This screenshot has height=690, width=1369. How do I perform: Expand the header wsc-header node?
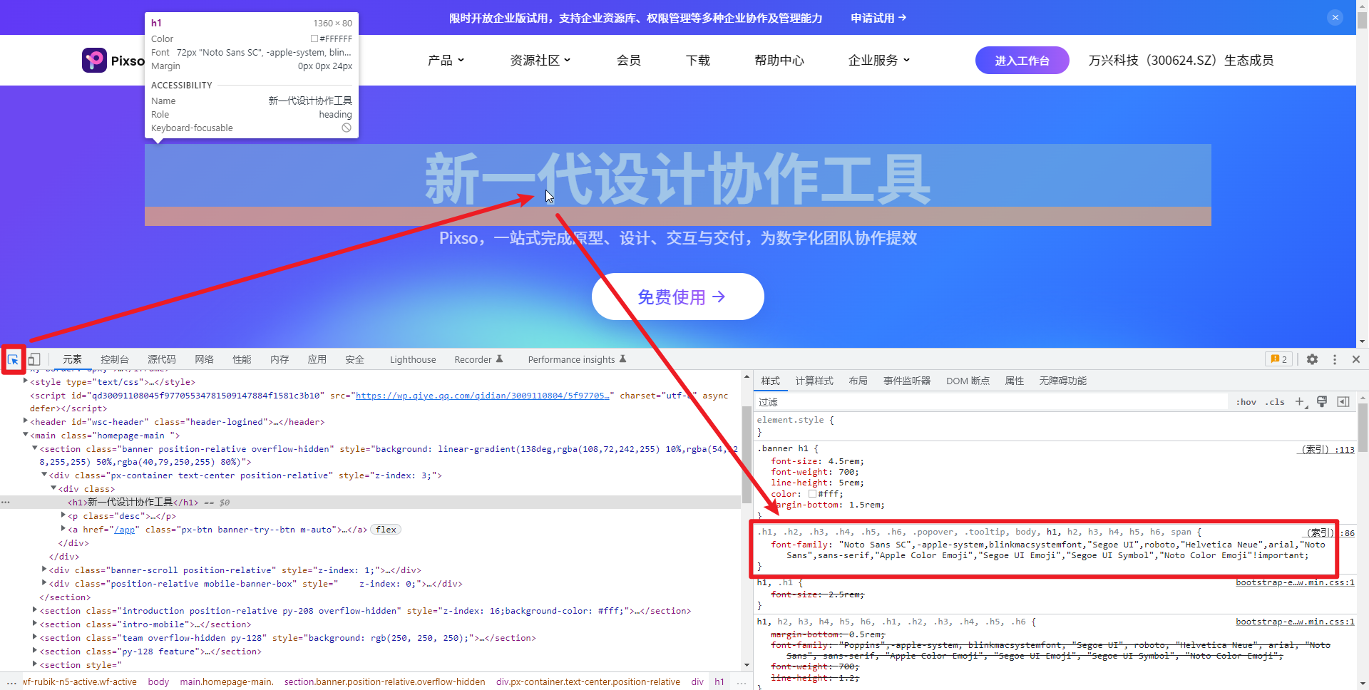26,421
